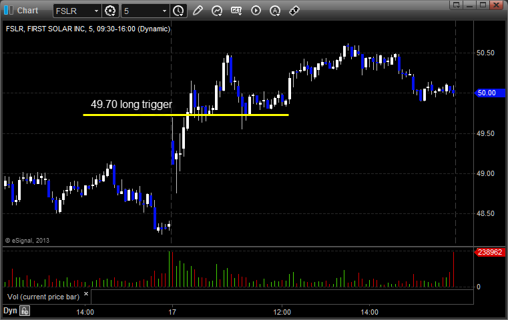Image resolution: width=508 pixels, height=320 pixels.
Task: Open the symbol settings gear icon
Action: [110, 11]
